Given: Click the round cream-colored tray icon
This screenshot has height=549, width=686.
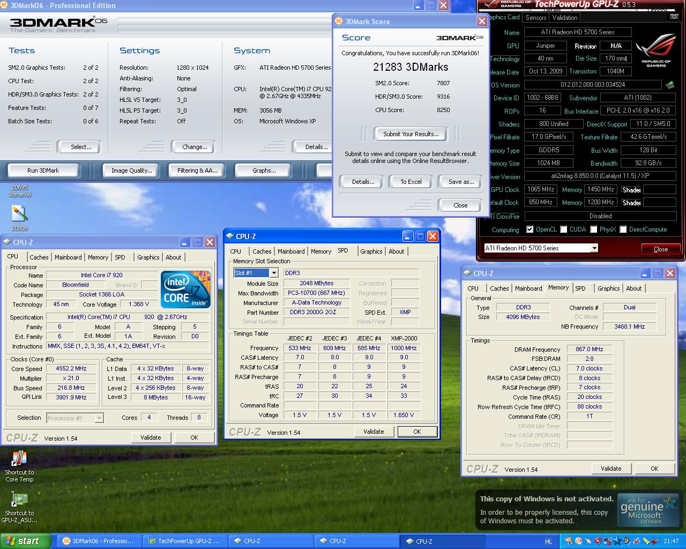Looking at the screenshot, I should click(x=578, y=541).
